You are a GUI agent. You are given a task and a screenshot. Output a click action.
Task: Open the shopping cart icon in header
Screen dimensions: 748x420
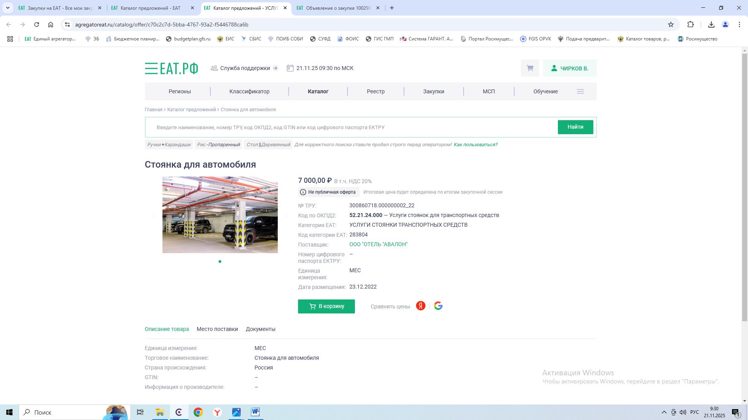(530, 68)
